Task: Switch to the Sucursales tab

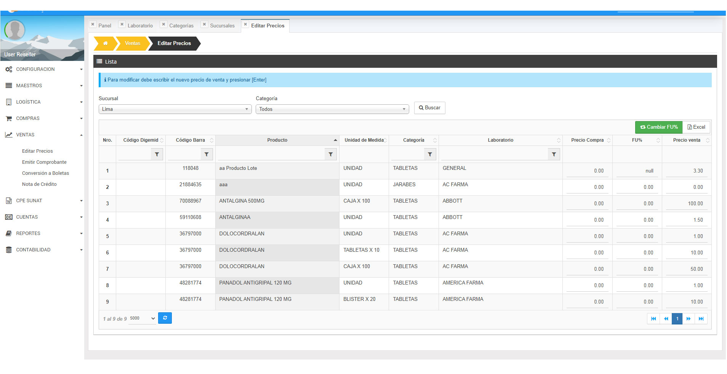Action: tap(223, 26)
